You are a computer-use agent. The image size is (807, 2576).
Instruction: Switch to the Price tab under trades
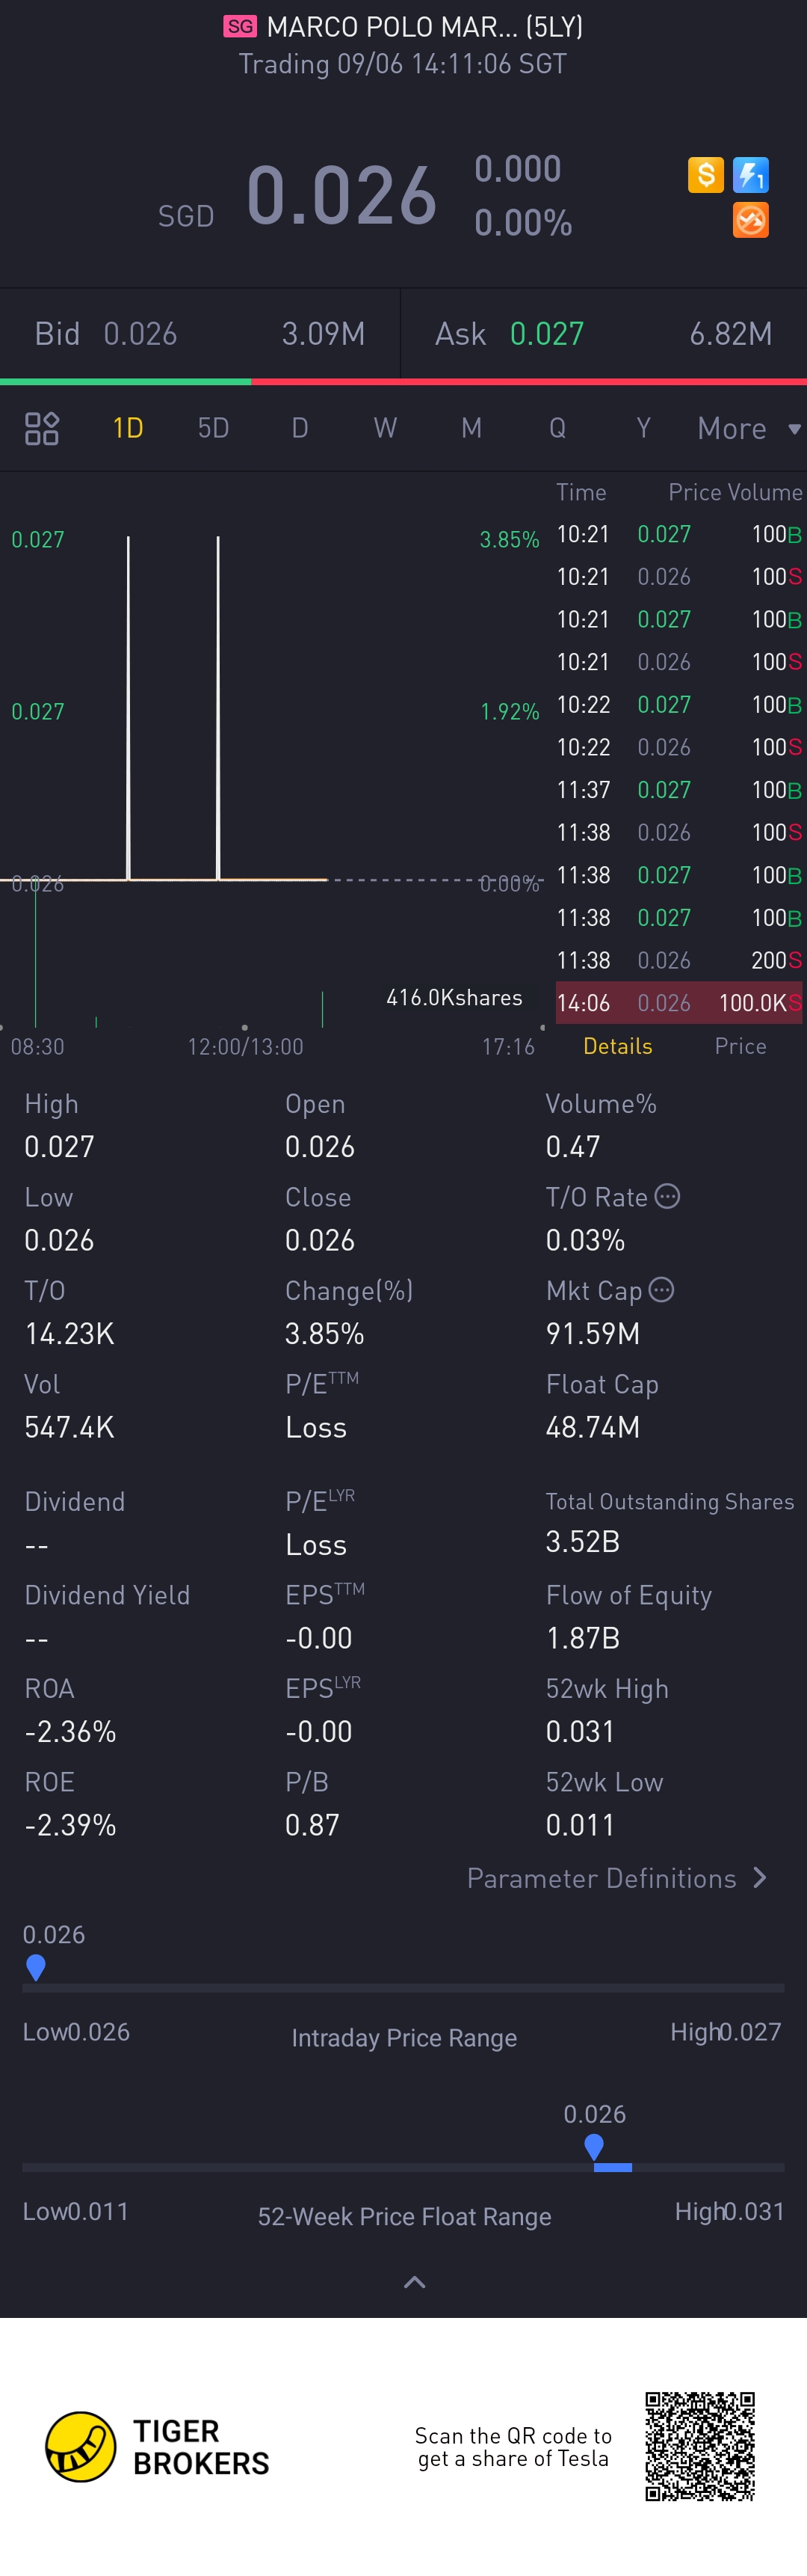(740, 1046)
